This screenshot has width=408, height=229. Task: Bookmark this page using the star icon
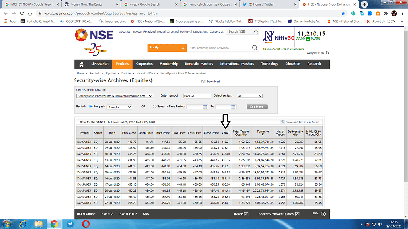(x=343, y=13)
